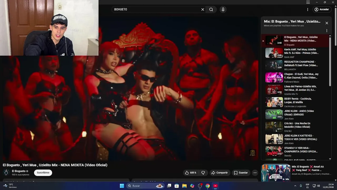
Task: Select Cris MJ - Una Noche En Medellín
Action: click(x=295, y=127)
